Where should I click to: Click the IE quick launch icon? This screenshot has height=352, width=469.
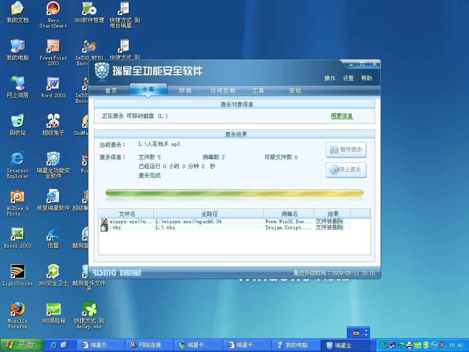click(x=54, y=345)
